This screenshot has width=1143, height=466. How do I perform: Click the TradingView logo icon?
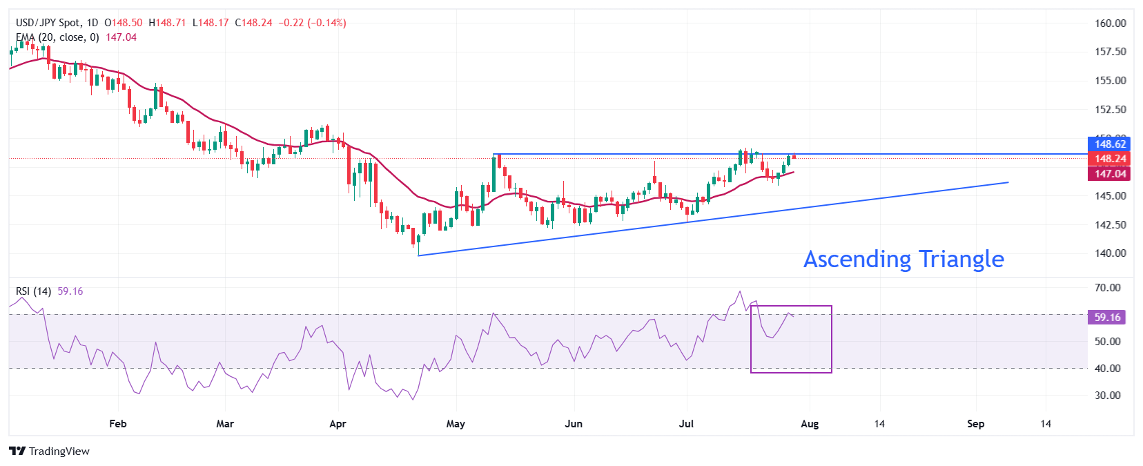click(17, 451)
